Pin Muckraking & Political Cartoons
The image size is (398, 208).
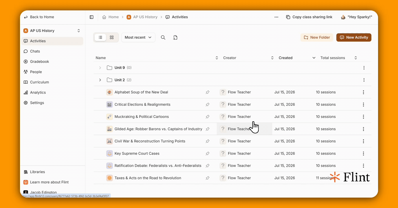207,117
